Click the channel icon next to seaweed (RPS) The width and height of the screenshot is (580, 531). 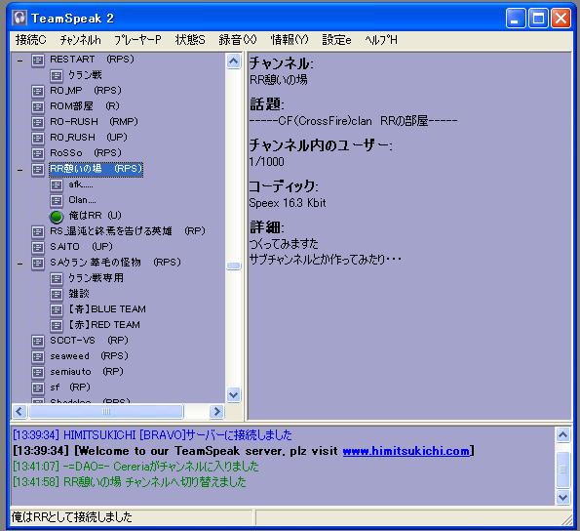click(38, 356)
